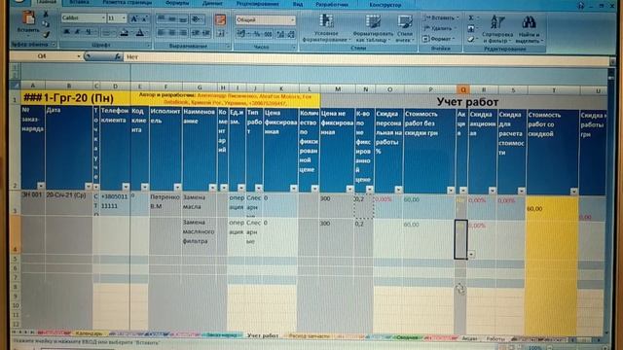Click the Paste (Вставить) clipboard icon

point(29,18)
